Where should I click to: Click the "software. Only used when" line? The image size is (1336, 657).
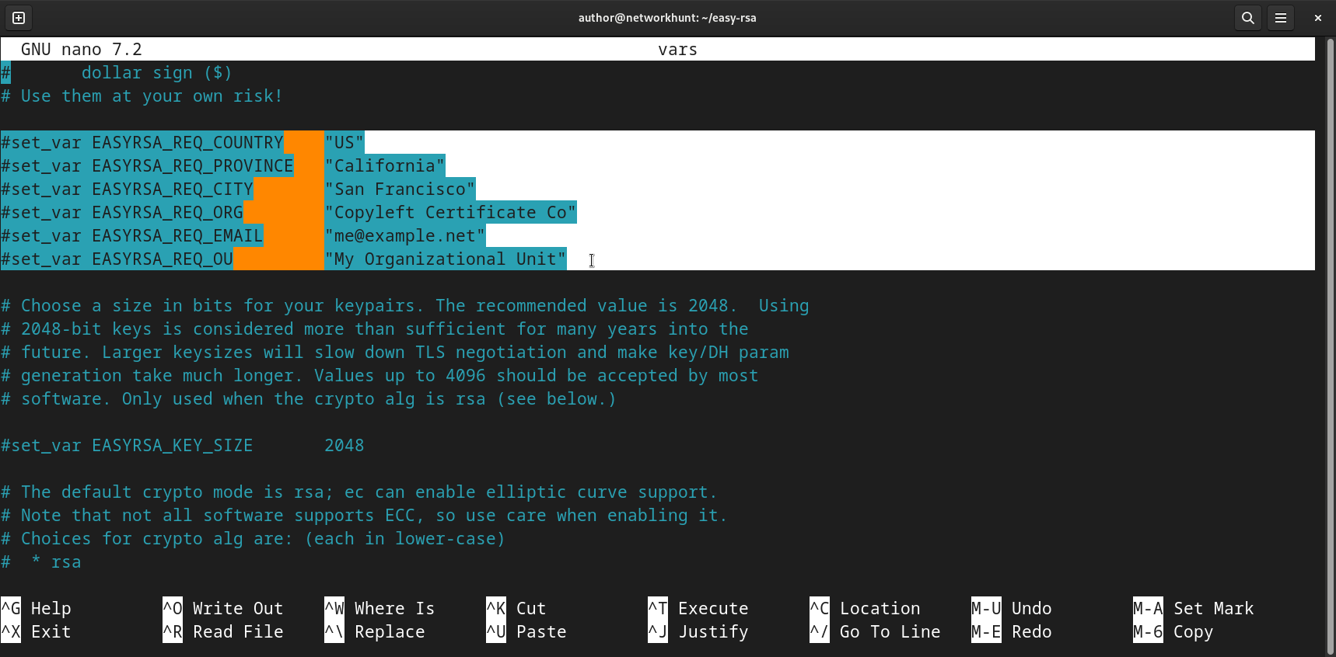pos(309,399)
